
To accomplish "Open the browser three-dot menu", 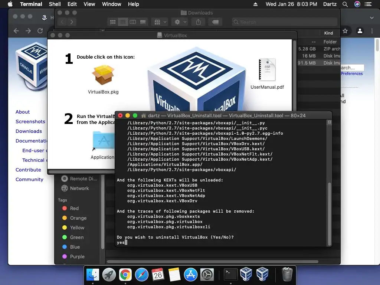I will click(372, 31).
